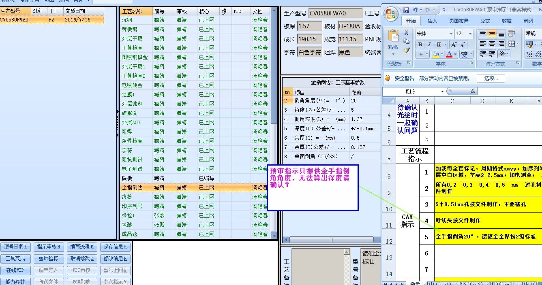Decrease font size with small A icon
The height and width of the screenshot is (285, 542).
(462, 45)
